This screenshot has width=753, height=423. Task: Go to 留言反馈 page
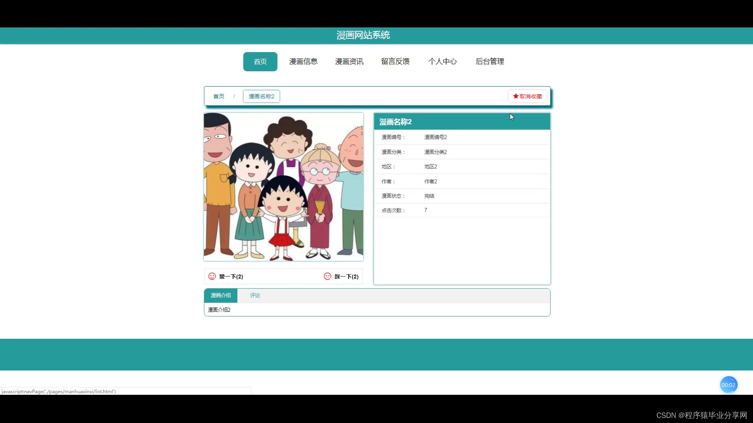[395, 61]
